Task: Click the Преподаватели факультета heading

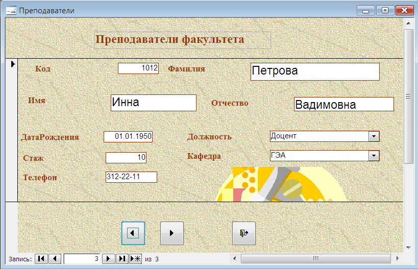Action: pyautogui.click(x=170, y=39)
